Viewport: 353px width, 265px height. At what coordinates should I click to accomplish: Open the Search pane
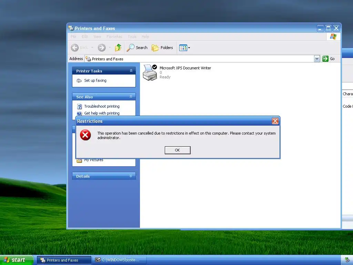click(x=137, y=48)
